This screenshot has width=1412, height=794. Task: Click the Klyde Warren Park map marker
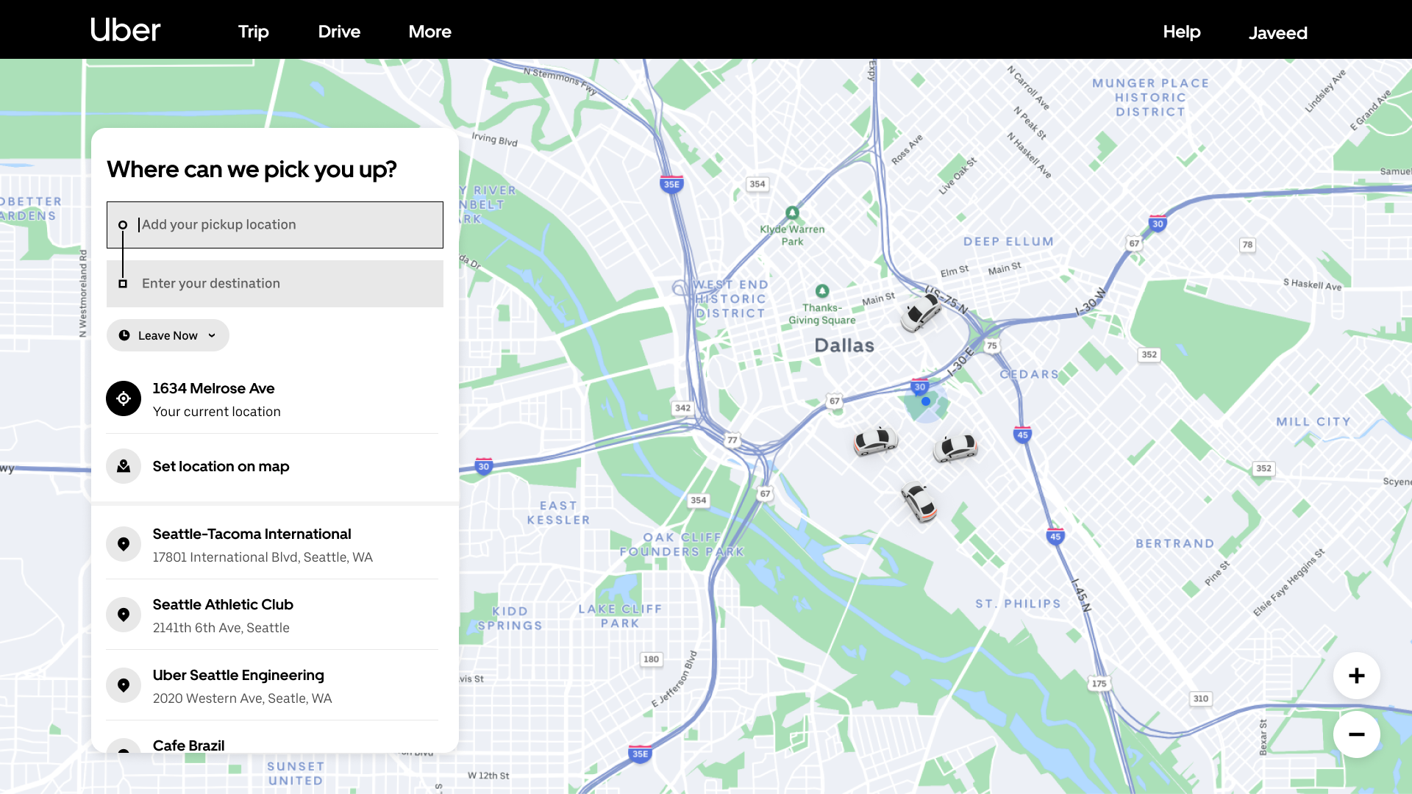click(x=792, y=213)
